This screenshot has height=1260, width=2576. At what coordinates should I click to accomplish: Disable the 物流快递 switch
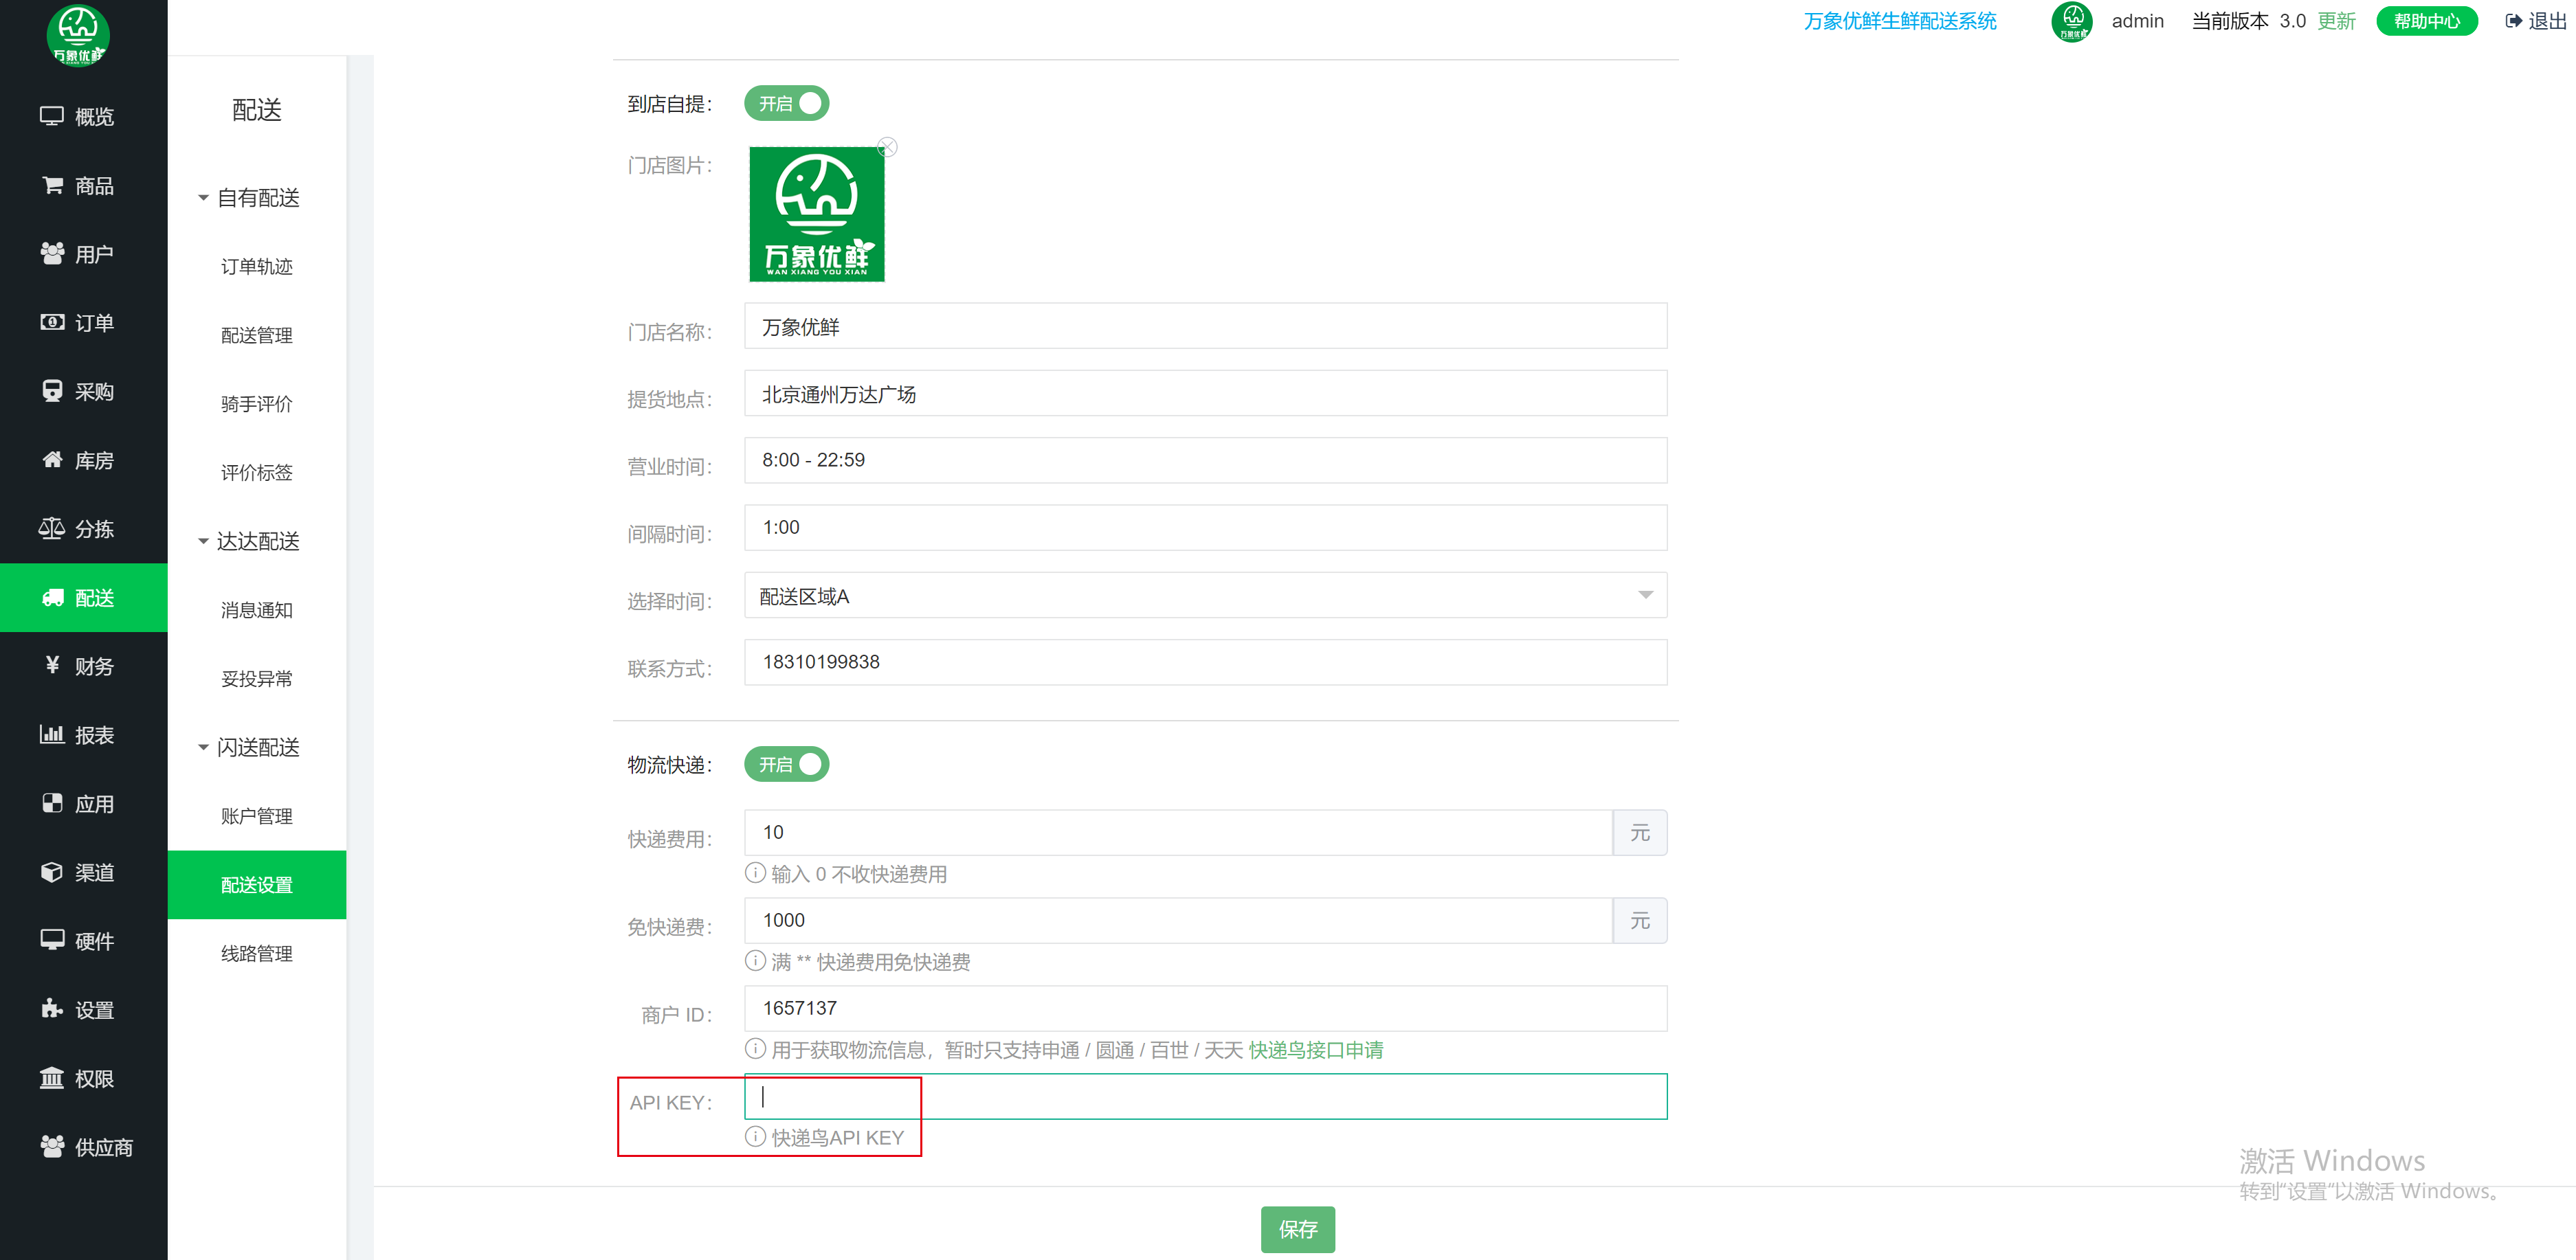(786, 765)
